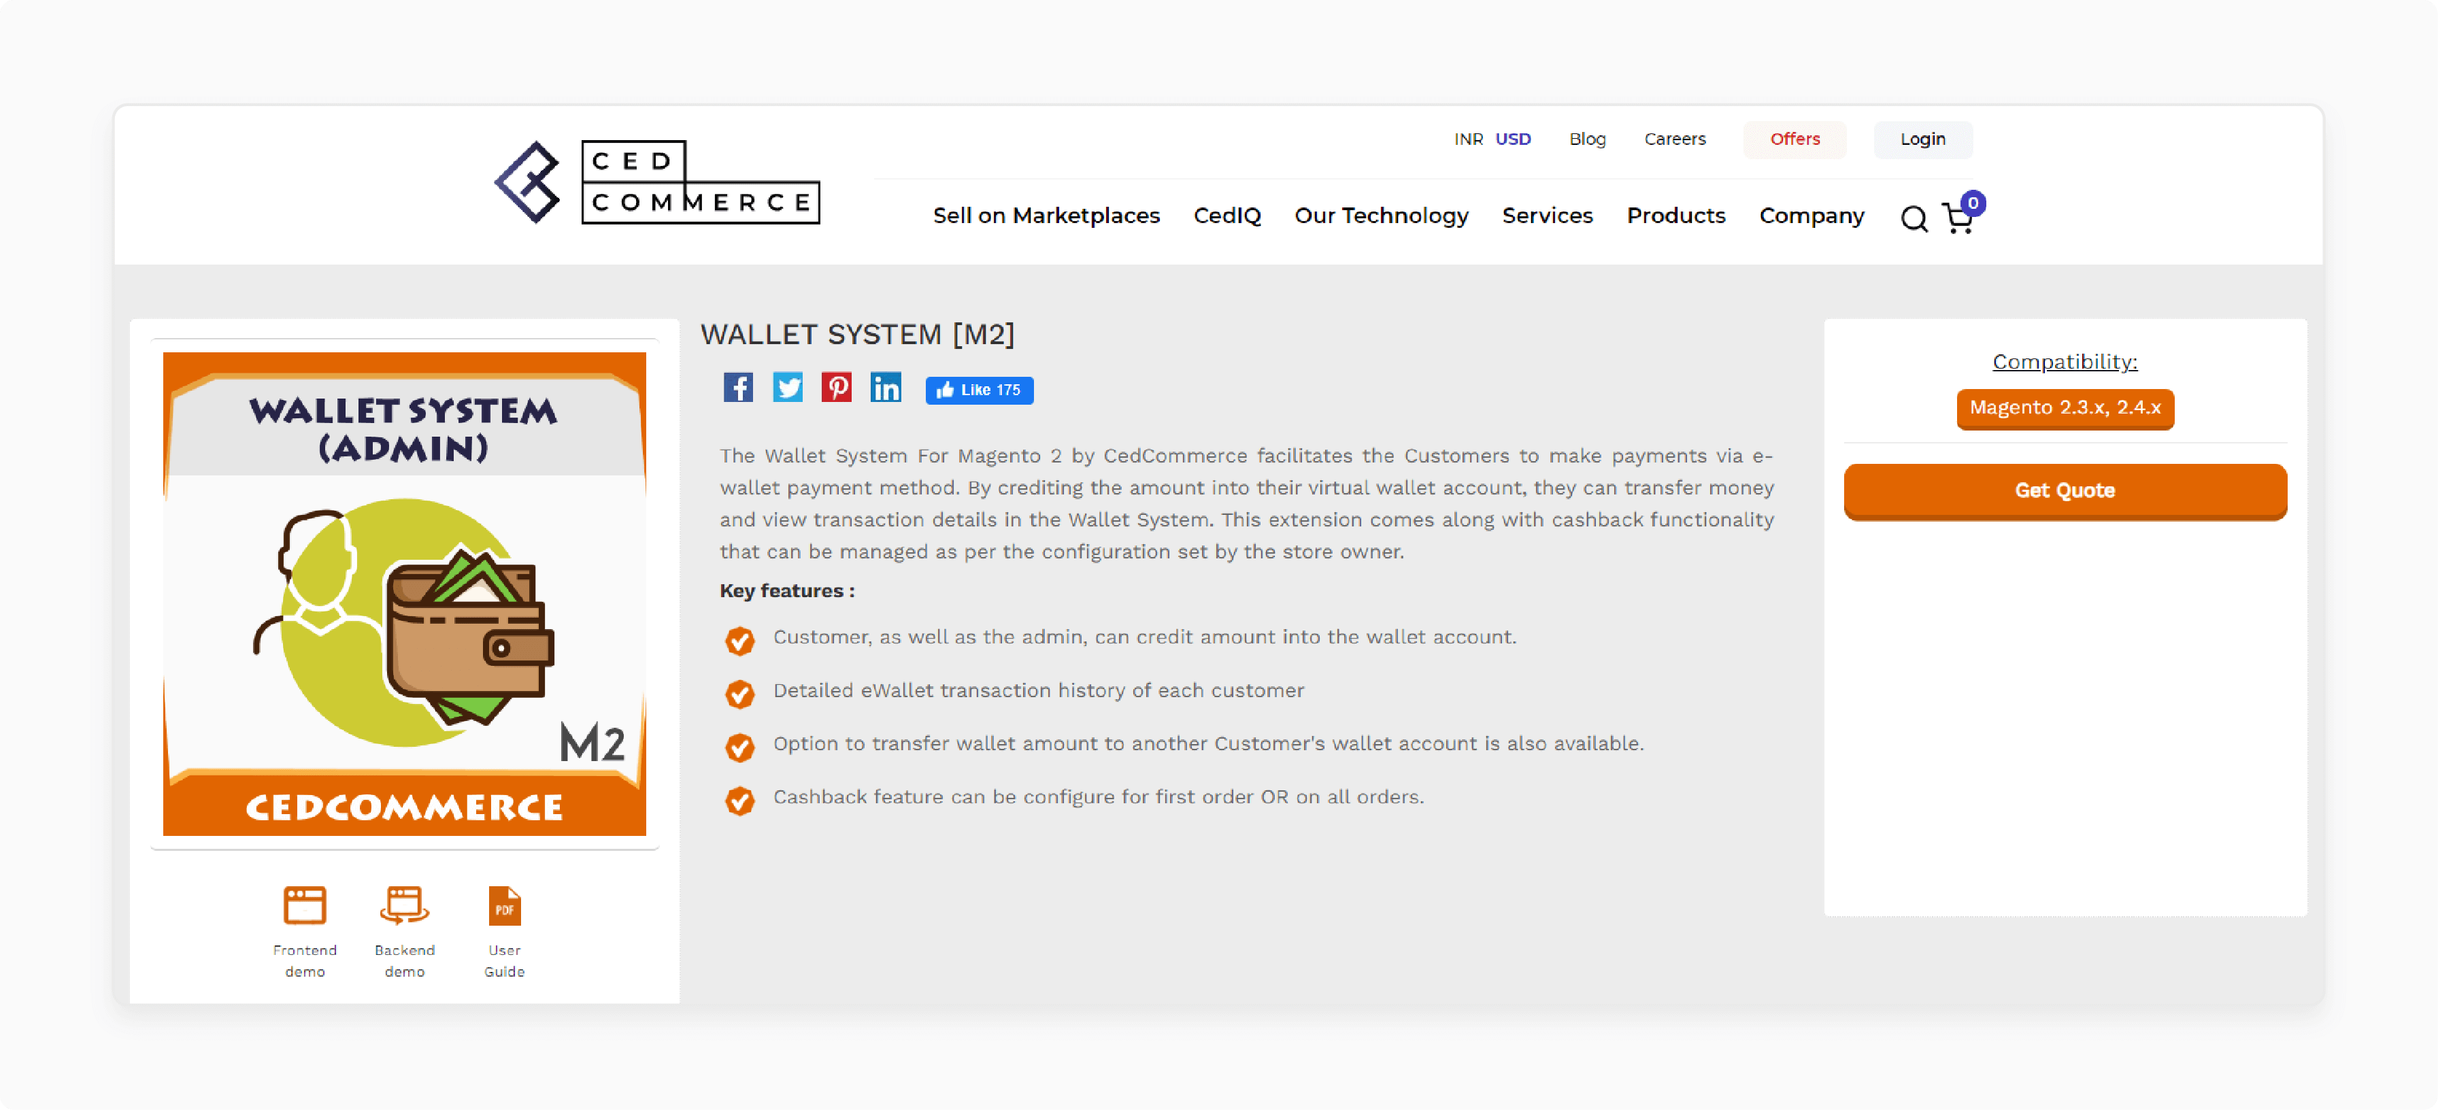Click the Offers button
Screen dimensions: 2438x1110
(1794, 139)
